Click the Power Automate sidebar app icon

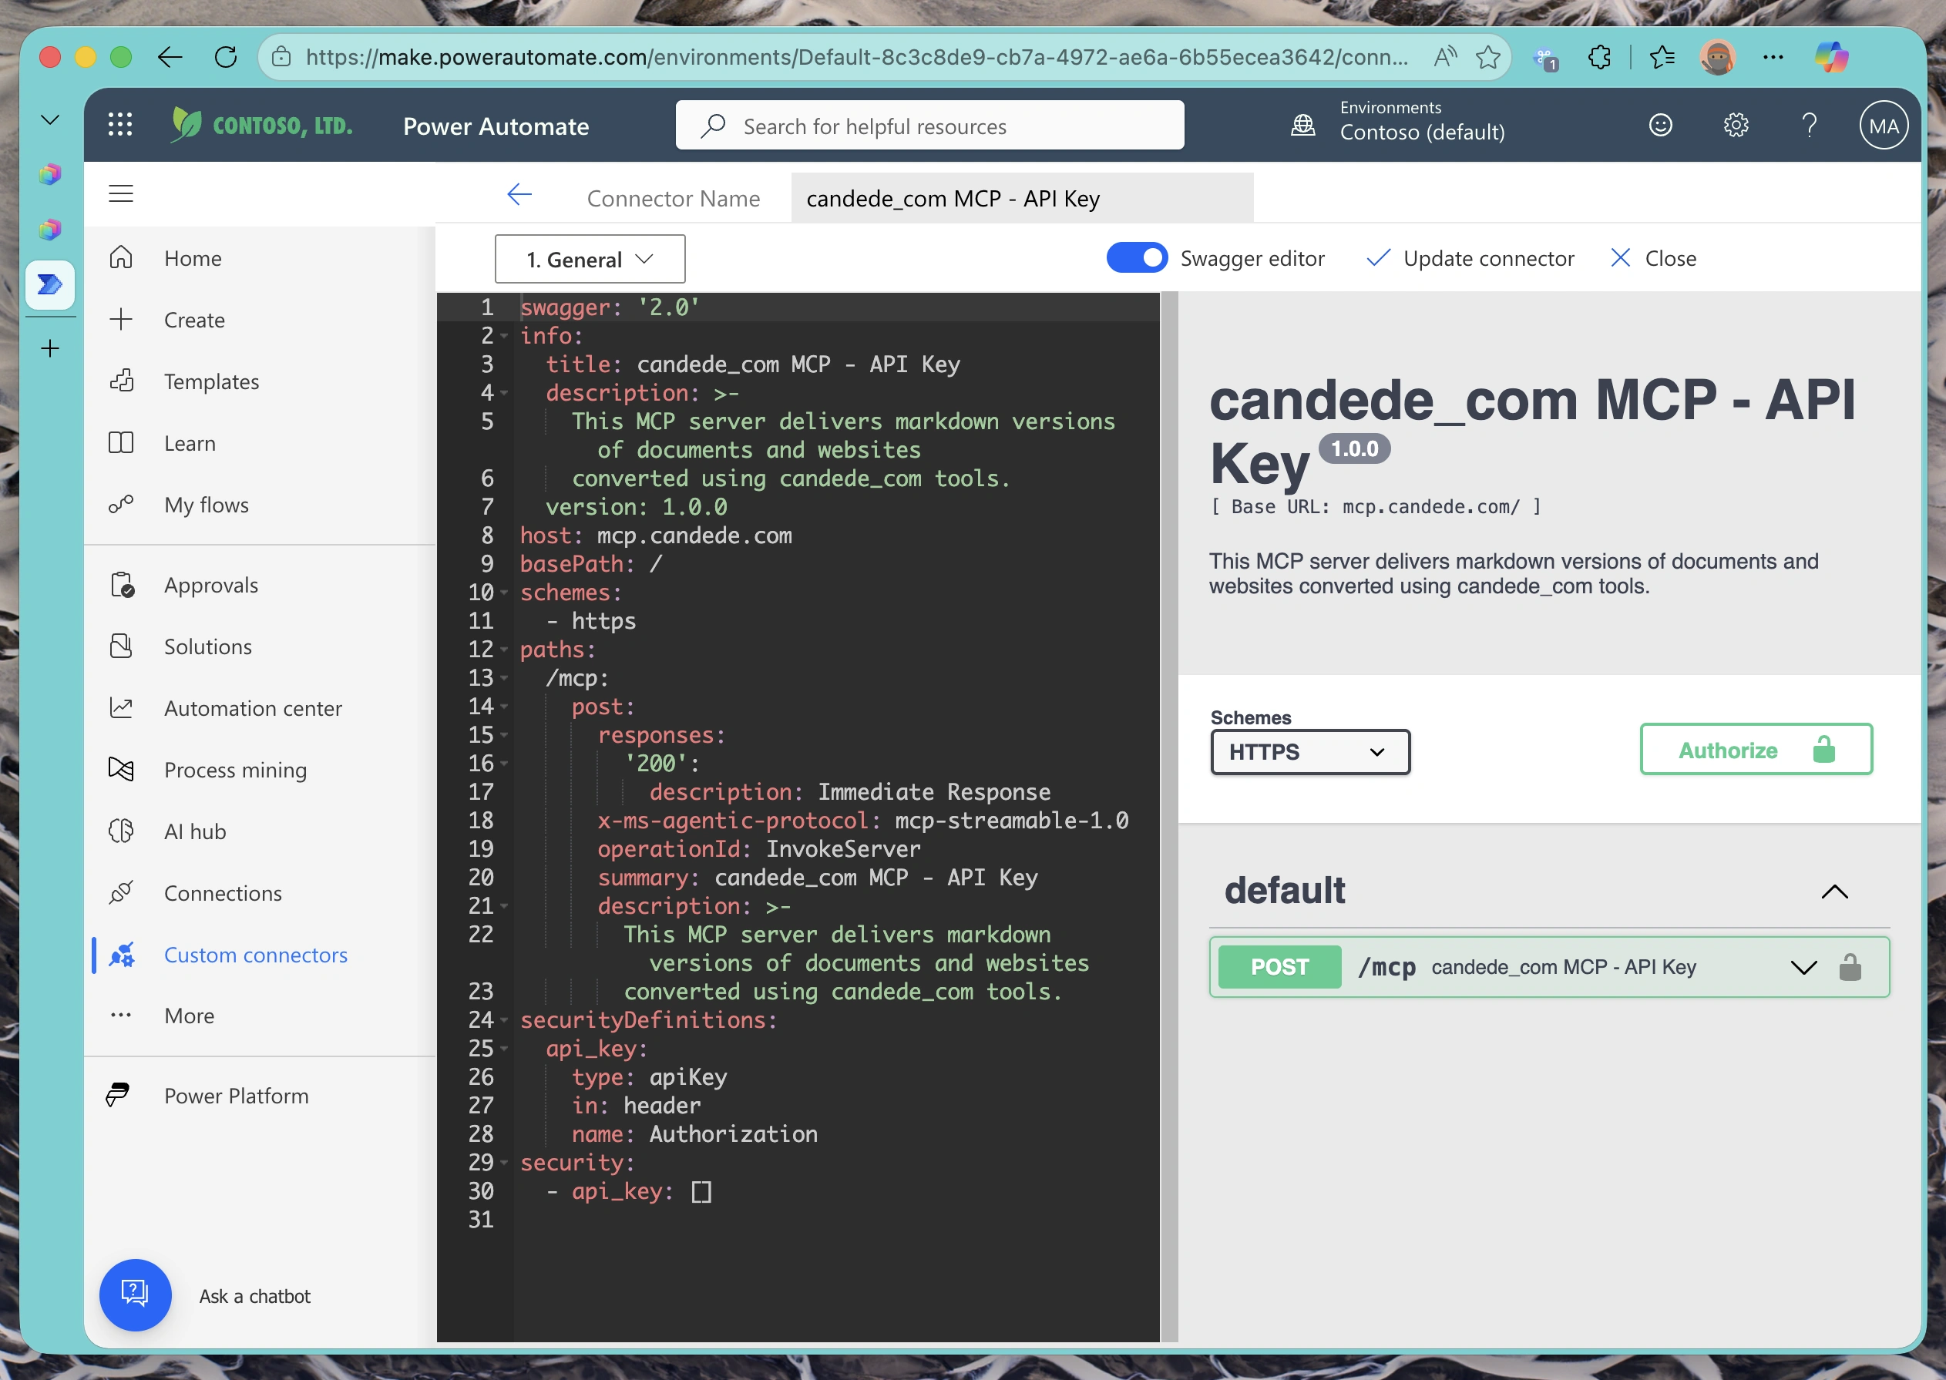tap(50, 284)
